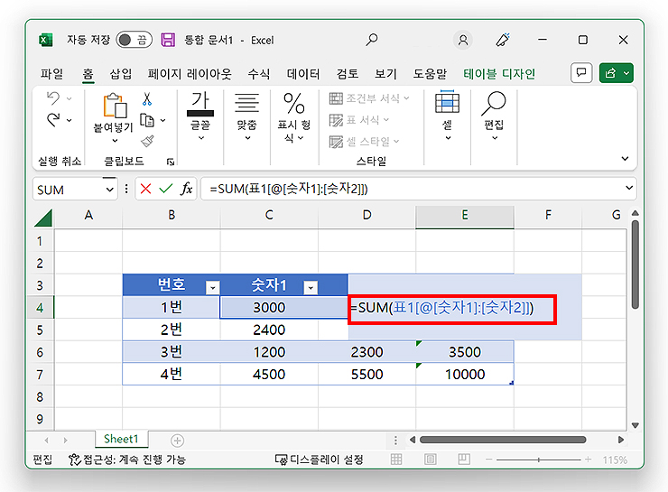The image size is (668, 492).
Task: Open the 맞춤 alignment group
Action: tap(246, 116)
